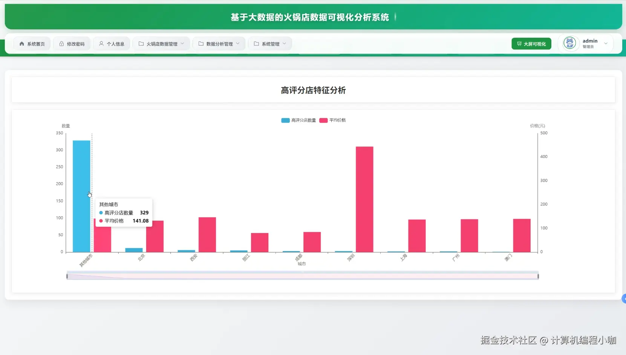
Task: Go to 系统首页 menu item
Action: pos(32,44)
